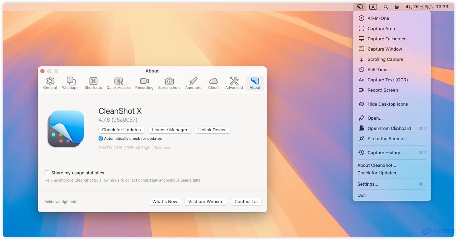Screen dimensions: 457x240
Task: Open the General settings tab
Action: pyautogui.click(x=50, y=83)
